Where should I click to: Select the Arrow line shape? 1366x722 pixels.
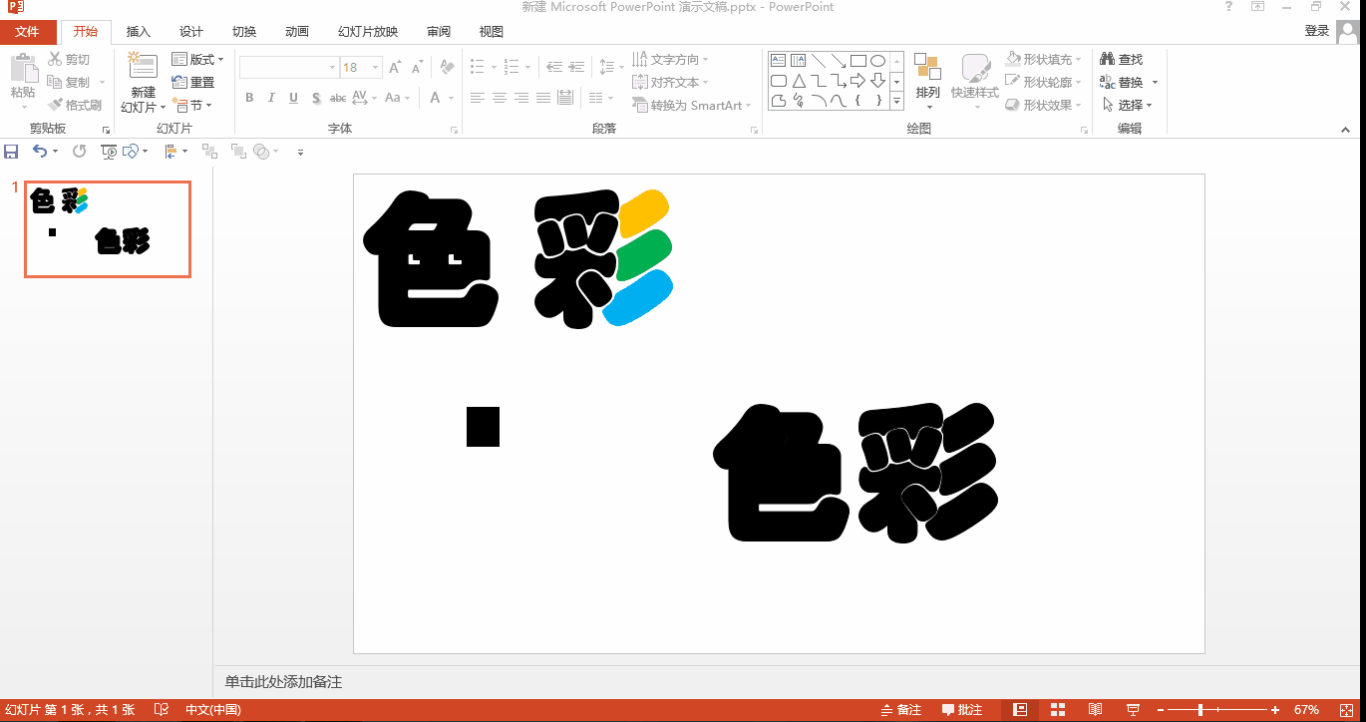pos(838,60)
